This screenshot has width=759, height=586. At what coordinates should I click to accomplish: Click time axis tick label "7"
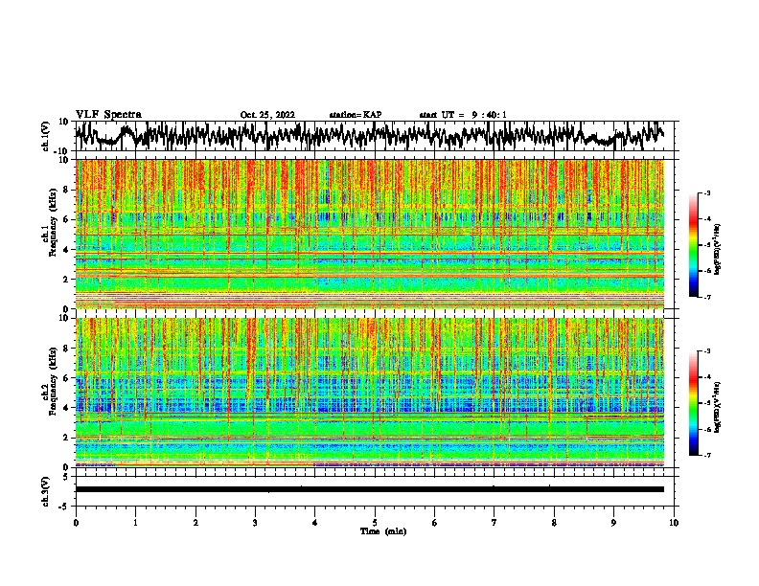[494, 523]
